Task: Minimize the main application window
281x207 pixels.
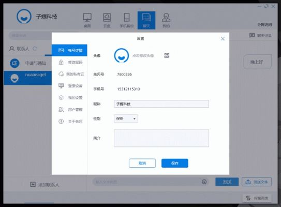Action: (x=259, y=6)
